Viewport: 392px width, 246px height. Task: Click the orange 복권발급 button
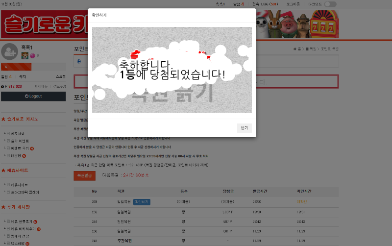(84, 175)
